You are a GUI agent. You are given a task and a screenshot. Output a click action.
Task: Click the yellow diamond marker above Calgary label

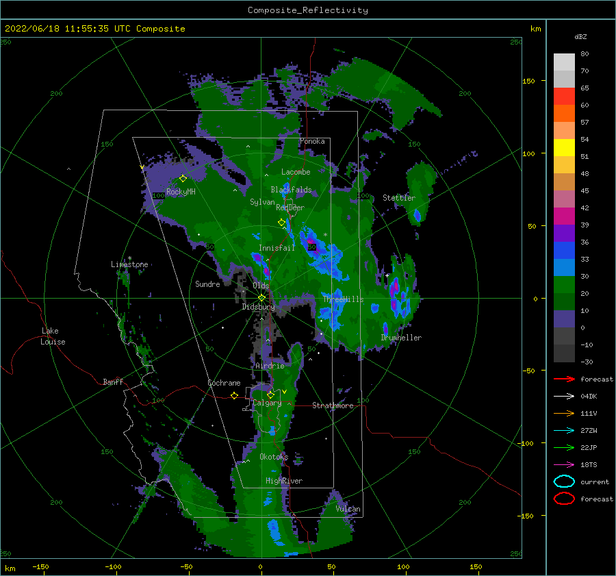coord(270,395)
